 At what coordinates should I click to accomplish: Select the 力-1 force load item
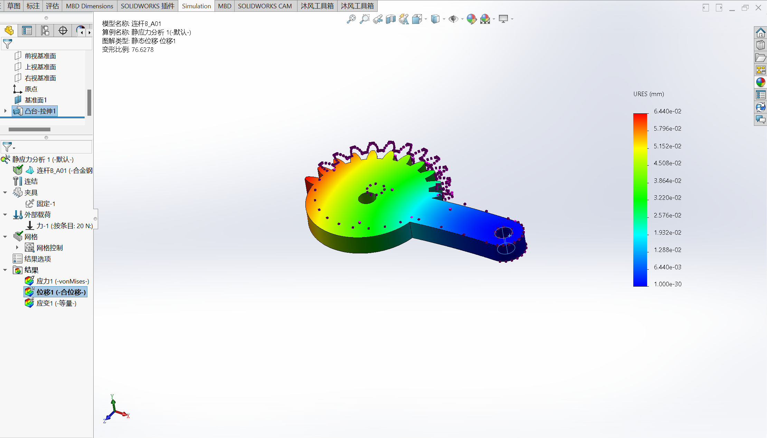pyautogui.click(x=59, y=226)
